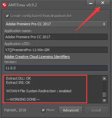Screen dimensions: 112x118
Task: Click the WORKING DONE line in log
Action: point(23,99)
